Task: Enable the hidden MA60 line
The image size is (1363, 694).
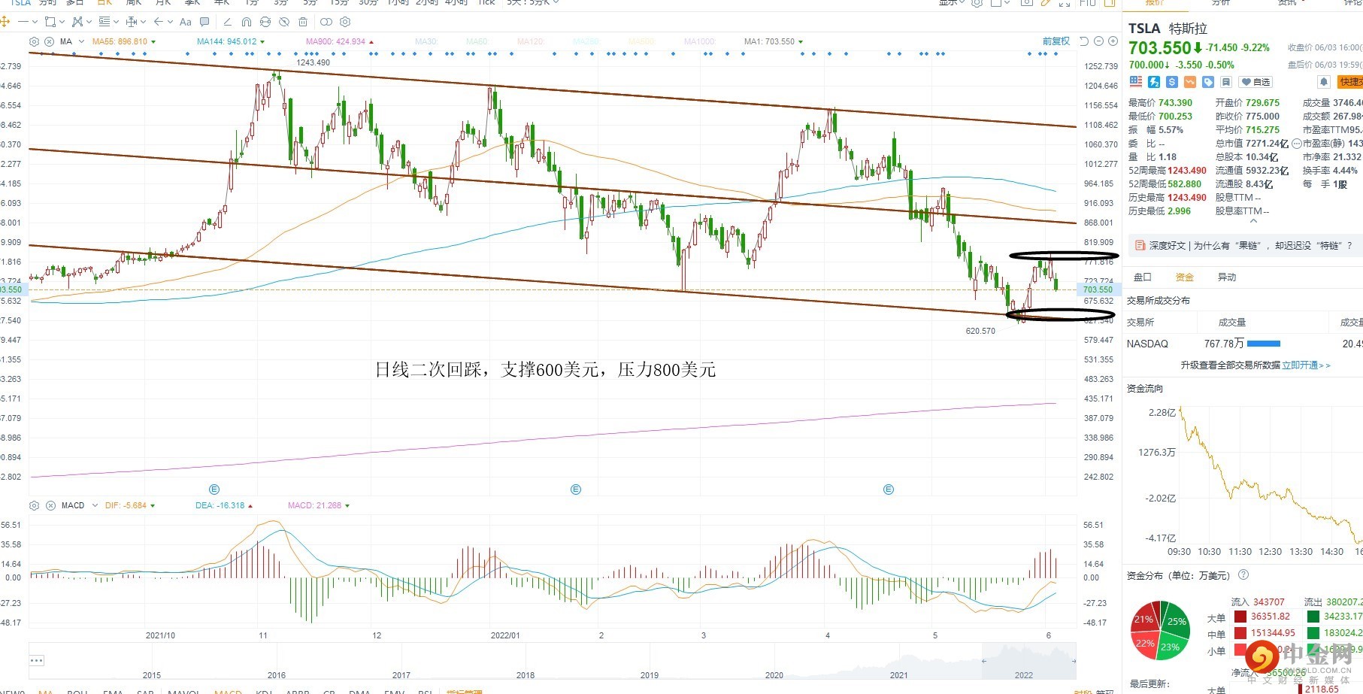Action: point(477,41)
